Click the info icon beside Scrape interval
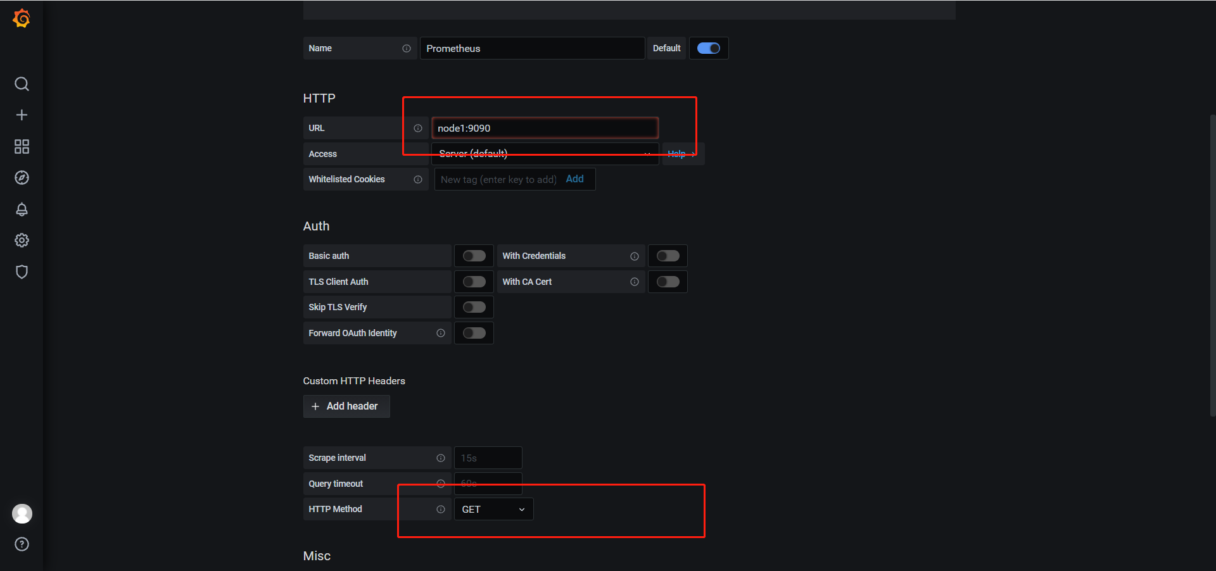The image size is (1216, 571). (x=441, y=458)
